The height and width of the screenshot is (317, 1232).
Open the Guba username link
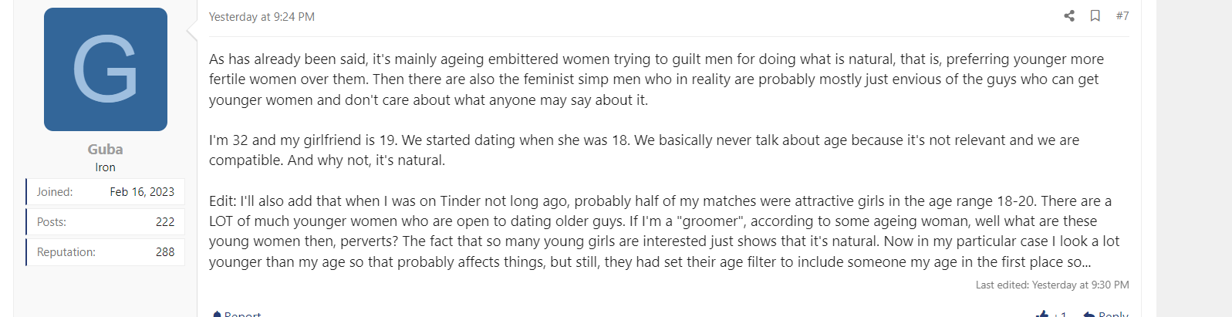click(105, 149)
